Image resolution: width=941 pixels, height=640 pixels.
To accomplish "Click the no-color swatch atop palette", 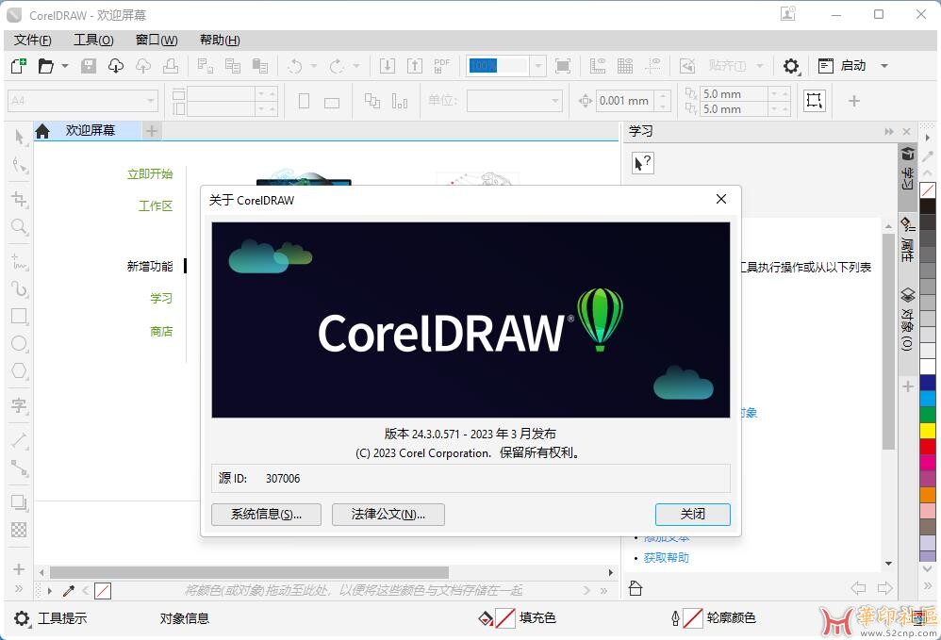I will [928, 190].
